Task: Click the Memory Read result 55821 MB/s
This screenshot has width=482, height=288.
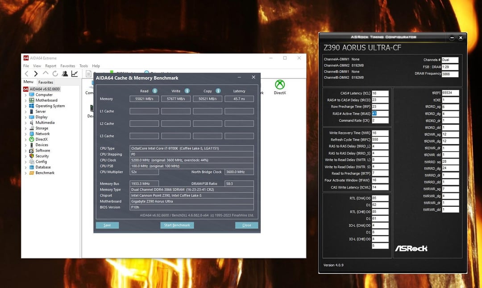Action: 144,99
